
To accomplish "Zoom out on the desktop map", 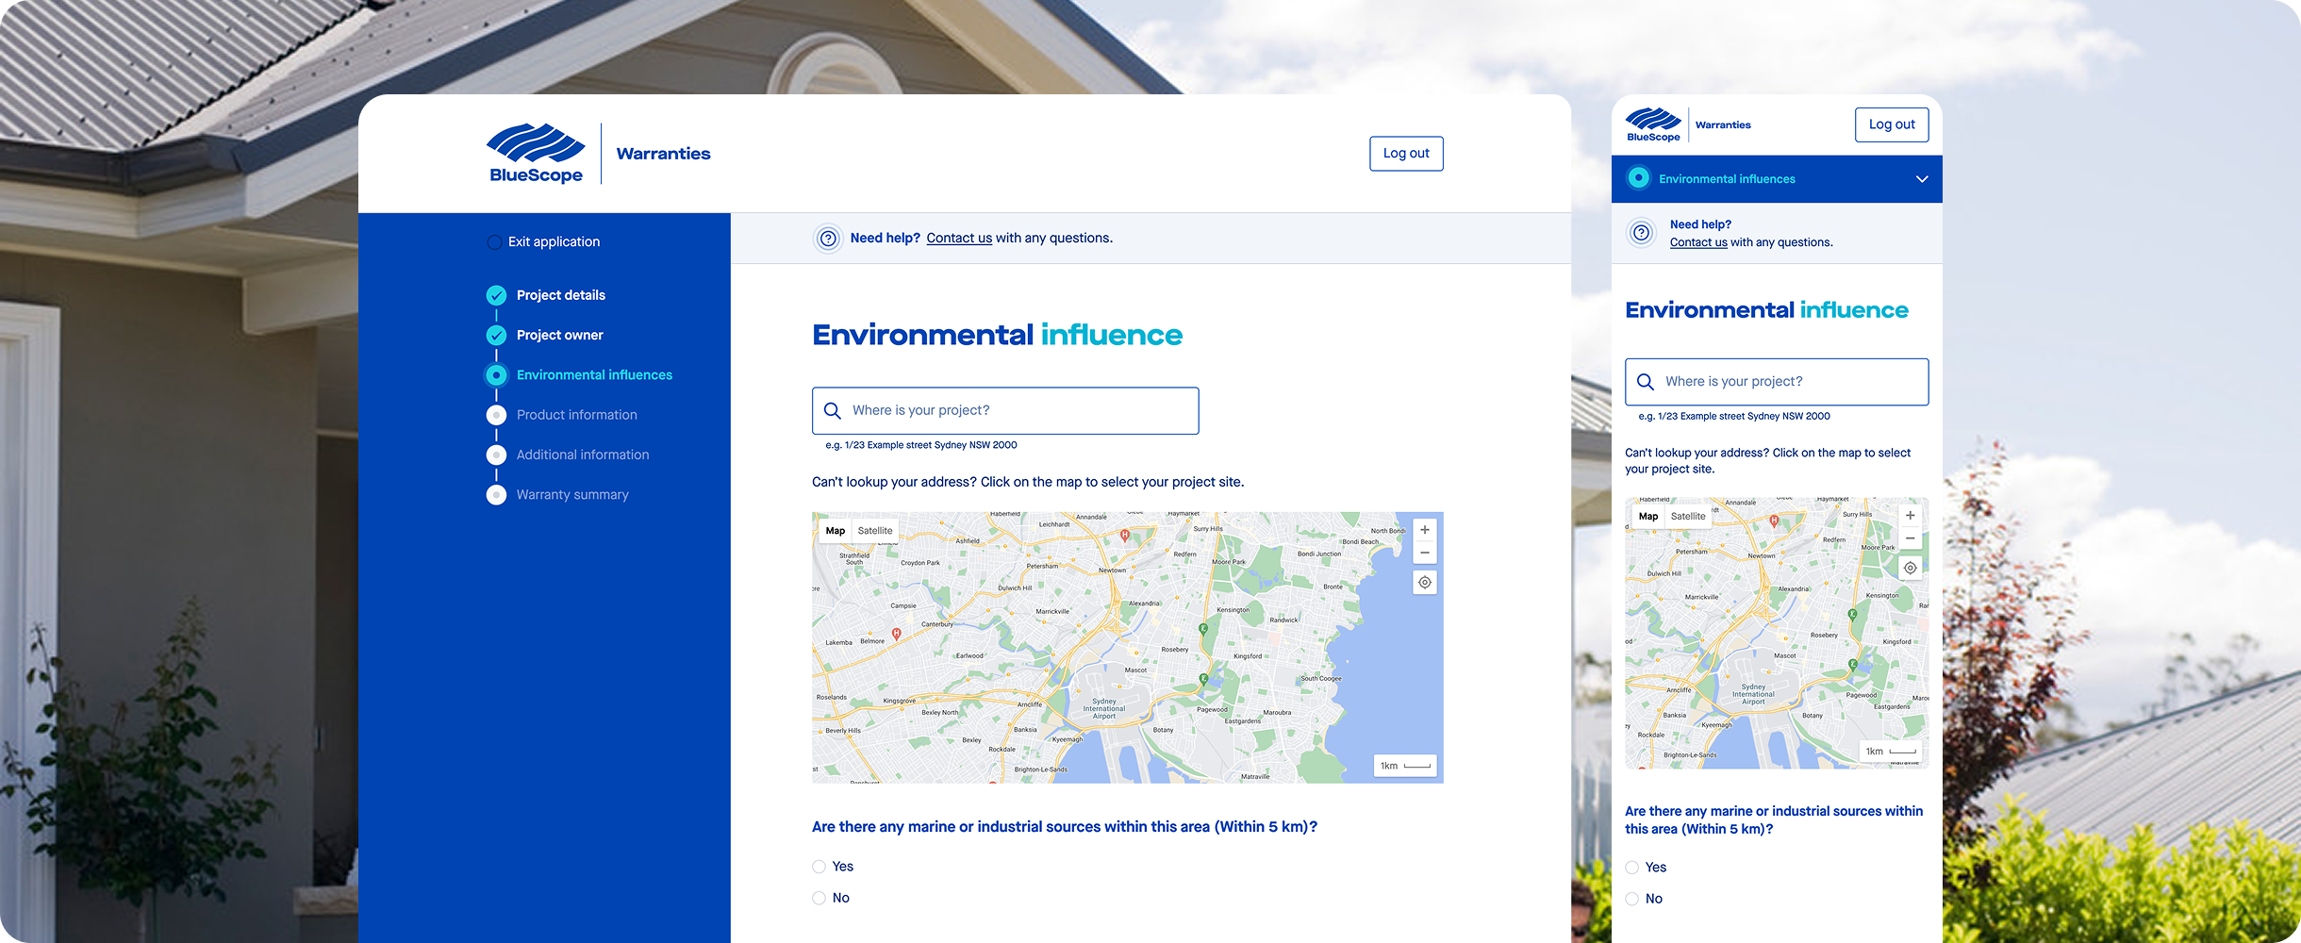I will (x=1424, y=554).
